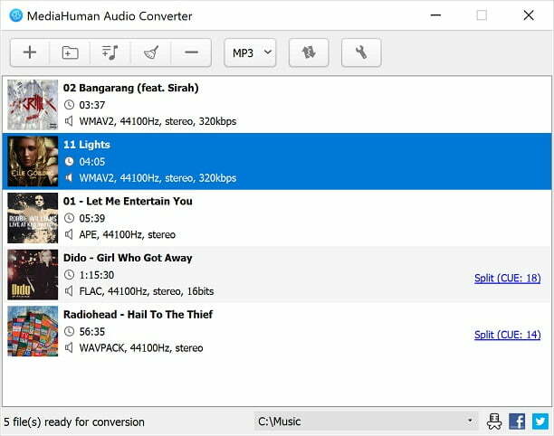Click the clock icon beside 1:15:30
The image size is (554, 436).
[x=69, y=275]
